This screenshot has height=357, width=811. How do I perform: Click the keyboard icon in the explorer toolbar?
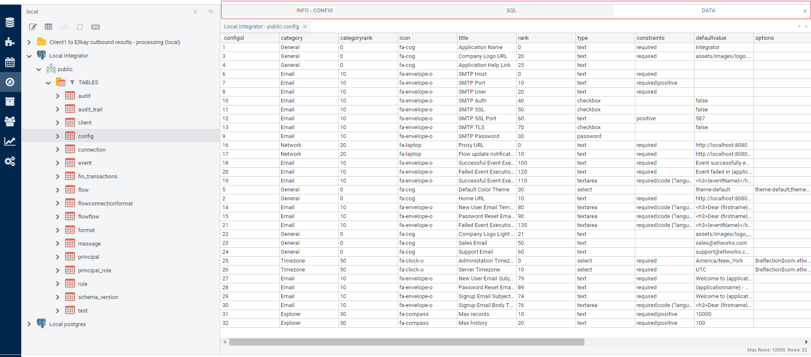coord(96,27)
